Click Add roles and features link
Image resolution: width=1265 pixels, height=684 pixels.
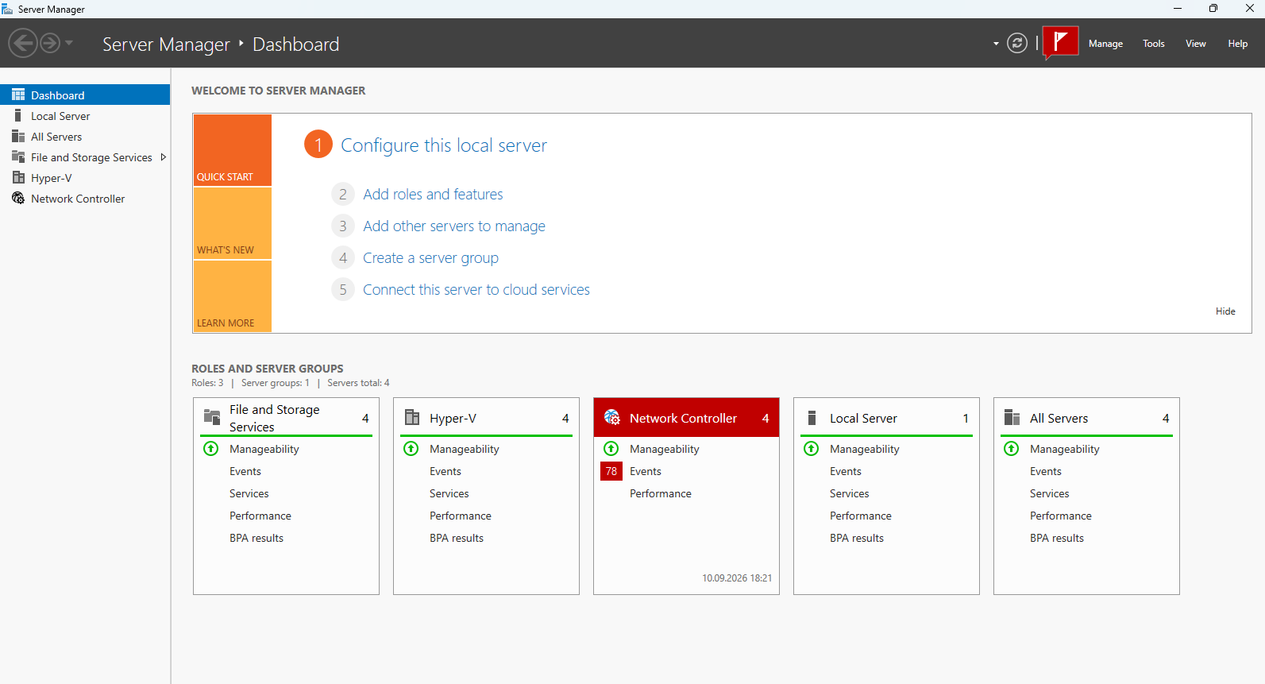click(433, 194)
